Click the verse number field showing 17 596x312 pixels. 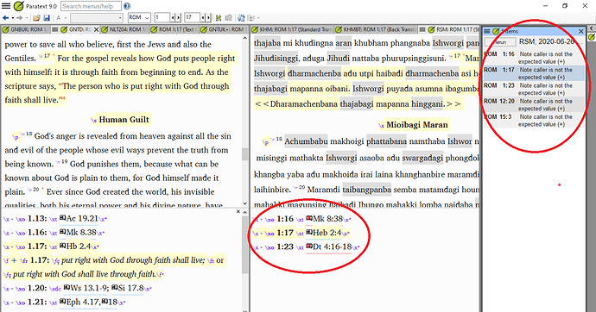[x=192, y=18]
